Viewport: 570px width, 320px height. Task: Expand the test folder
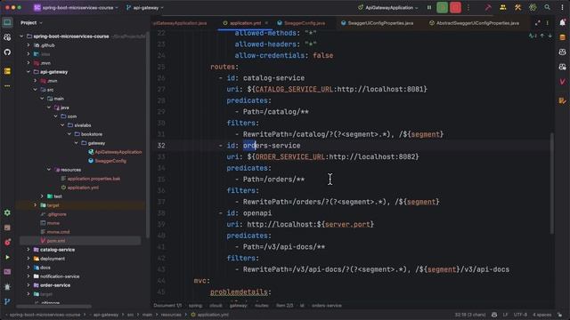coord(42,196)
